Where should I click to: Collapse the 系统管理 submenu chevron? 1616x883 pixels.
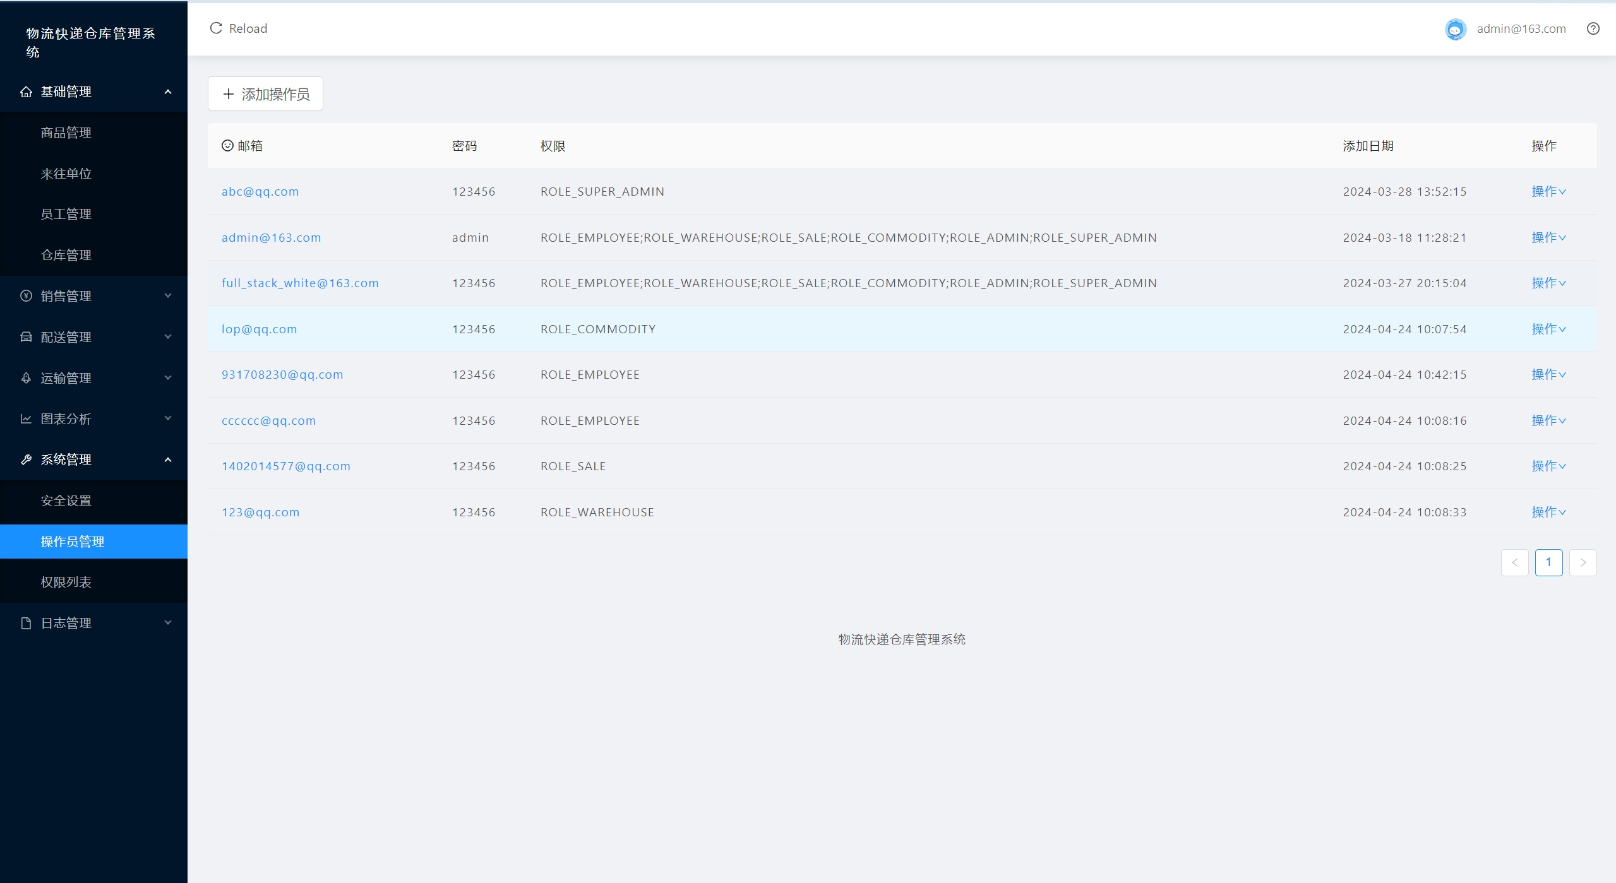168,460
